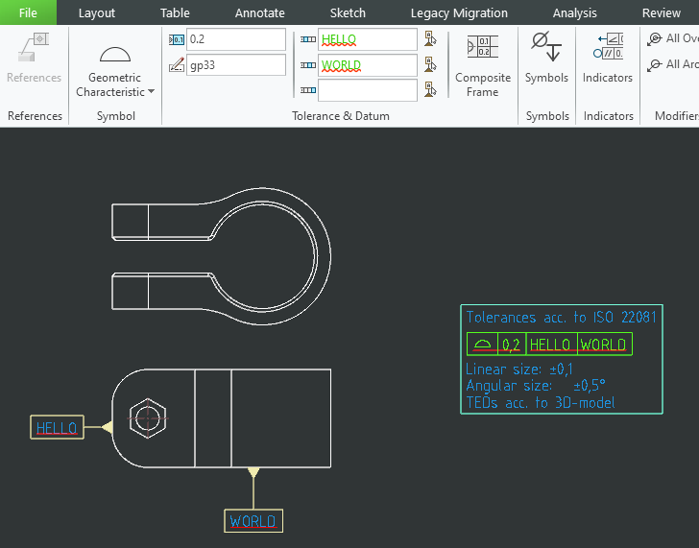699x548 pixels.
Task: Select the profile tolerance frame in the note
Action: point(549,345)
